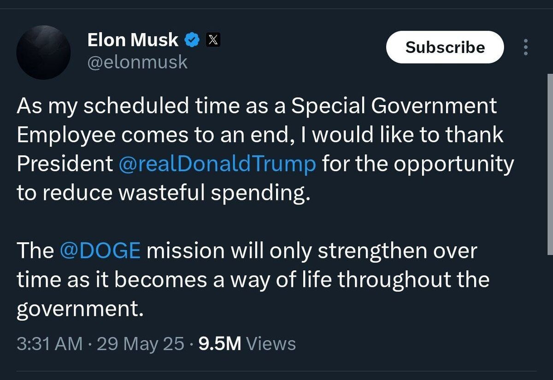The image size is (553, 380).
Task: Click the final word 'government.' in post
Action: (77, 309)
